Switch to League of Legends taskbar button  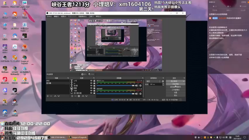pos(78,138)
